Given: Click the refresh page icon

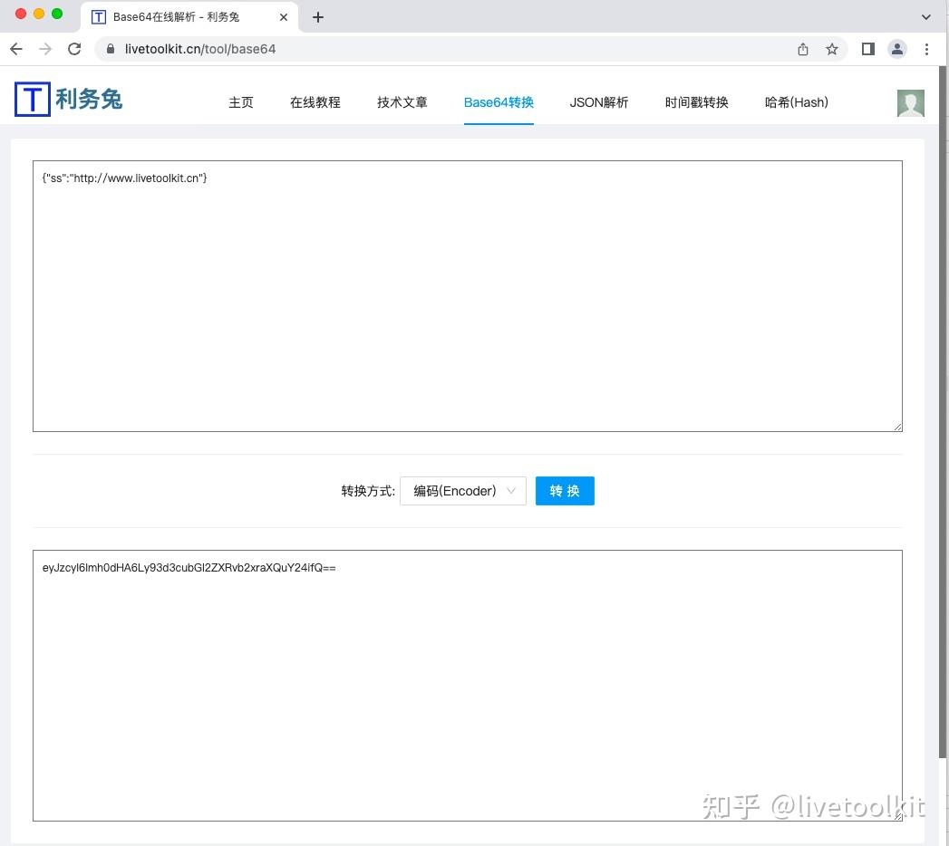Looking at the screenshot, I should [74, 49].
